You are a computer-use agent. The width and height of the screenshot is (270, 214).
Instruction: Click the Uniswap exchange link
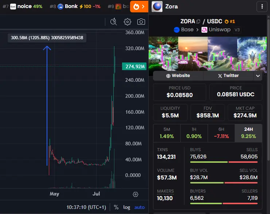216,30
